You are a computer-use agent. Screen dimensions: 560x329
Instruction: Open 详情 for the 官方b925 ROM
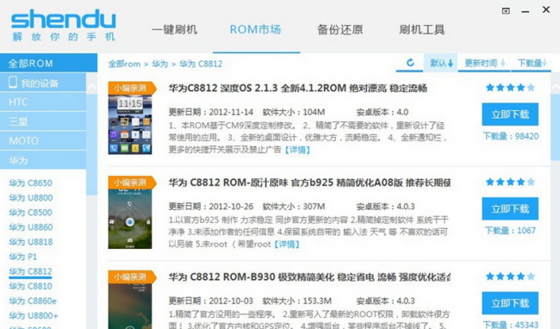[x=287, y=245]
